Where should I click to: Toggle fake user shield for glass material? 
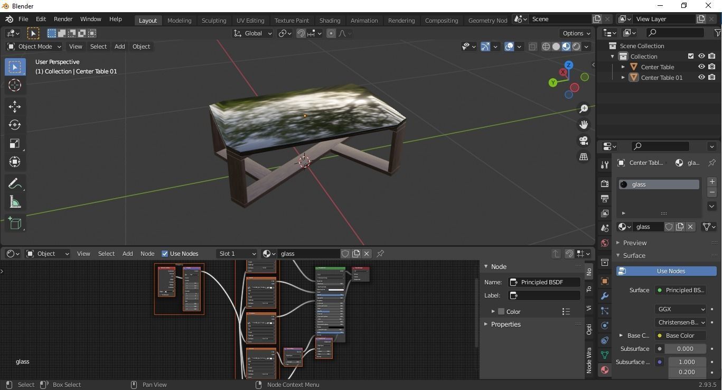click(669, 227)
